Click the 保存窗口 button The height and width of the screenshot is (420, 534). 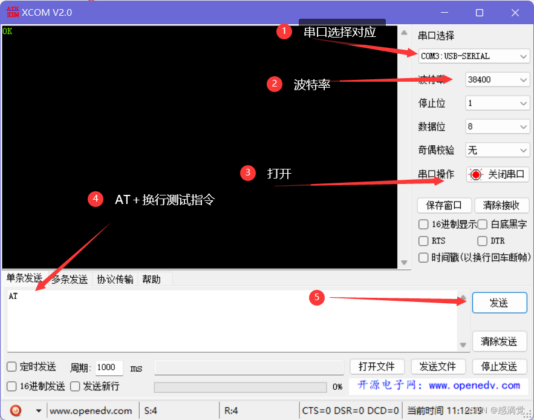(444, 205)
